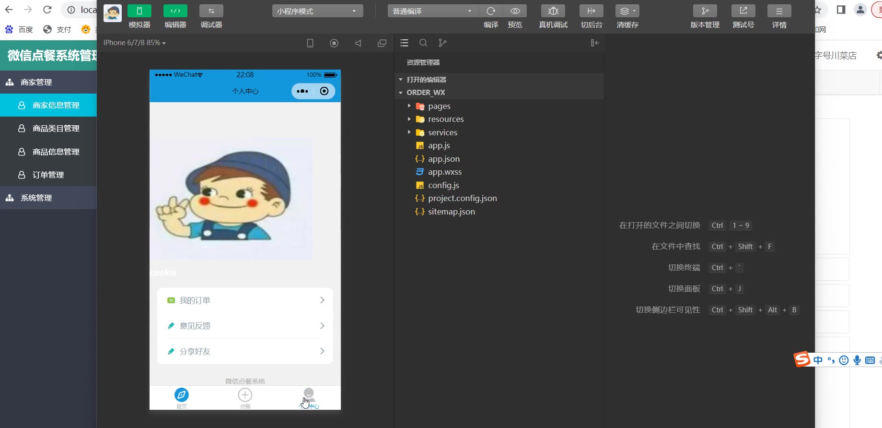
Task: Open source control branch icon in sidebar
Action: 442,43
